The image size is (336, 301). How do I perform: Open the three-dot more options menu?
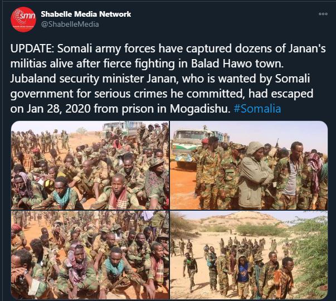pyautogui.click(x=323, y=14)
